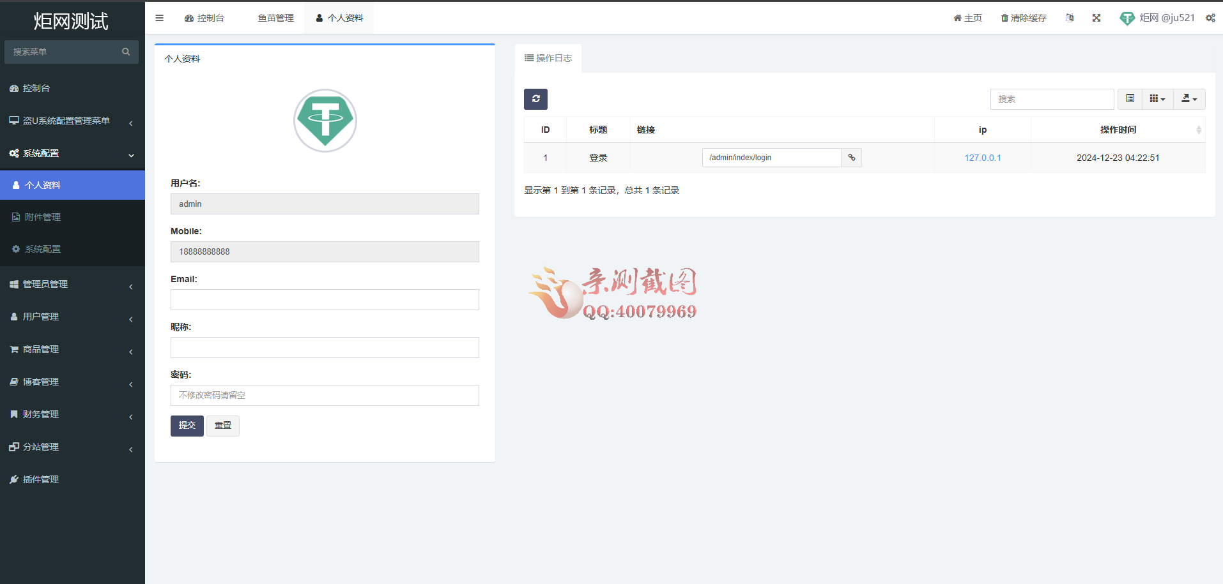Open the gears settings icon at top right

(x=1210, y=17)
